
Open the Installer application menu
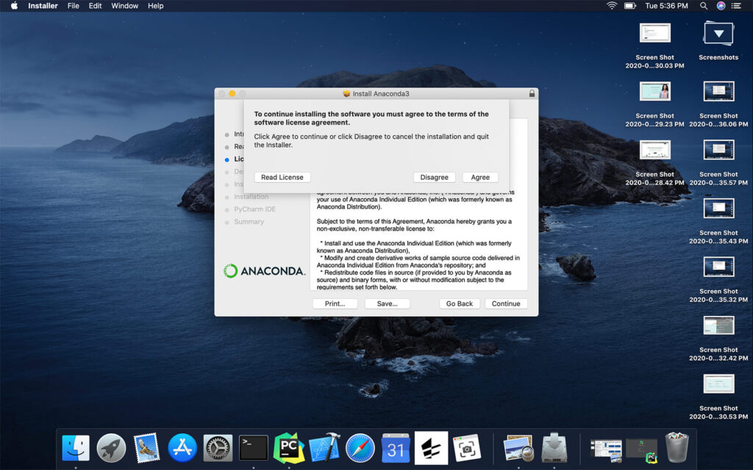[x=43, y=6]
